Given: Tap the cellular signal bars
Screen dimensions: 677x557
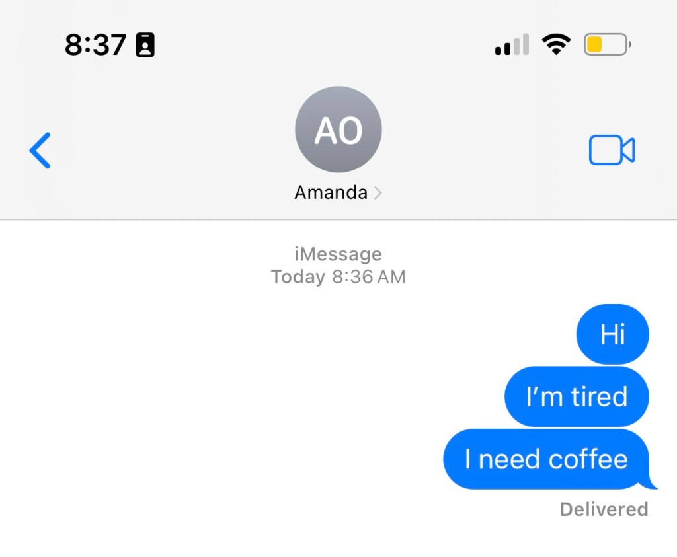Looking at the screenshot, I should [x=512, y=44].
